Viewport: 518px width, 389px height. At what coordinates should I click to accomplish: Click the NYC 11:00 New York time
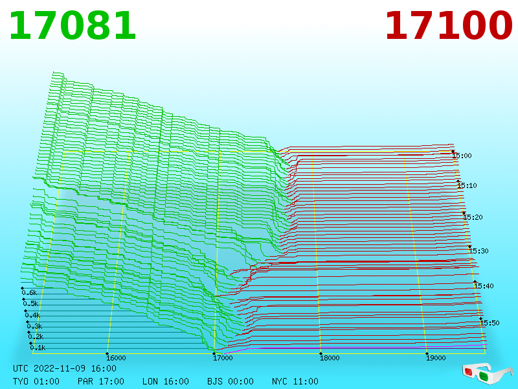[x=295, y=381]
